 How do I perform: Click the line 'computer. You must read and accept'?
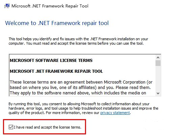click(76, 43)
